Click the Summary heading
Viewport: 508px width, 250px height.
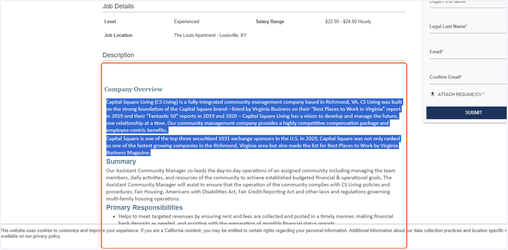point(121,162)
